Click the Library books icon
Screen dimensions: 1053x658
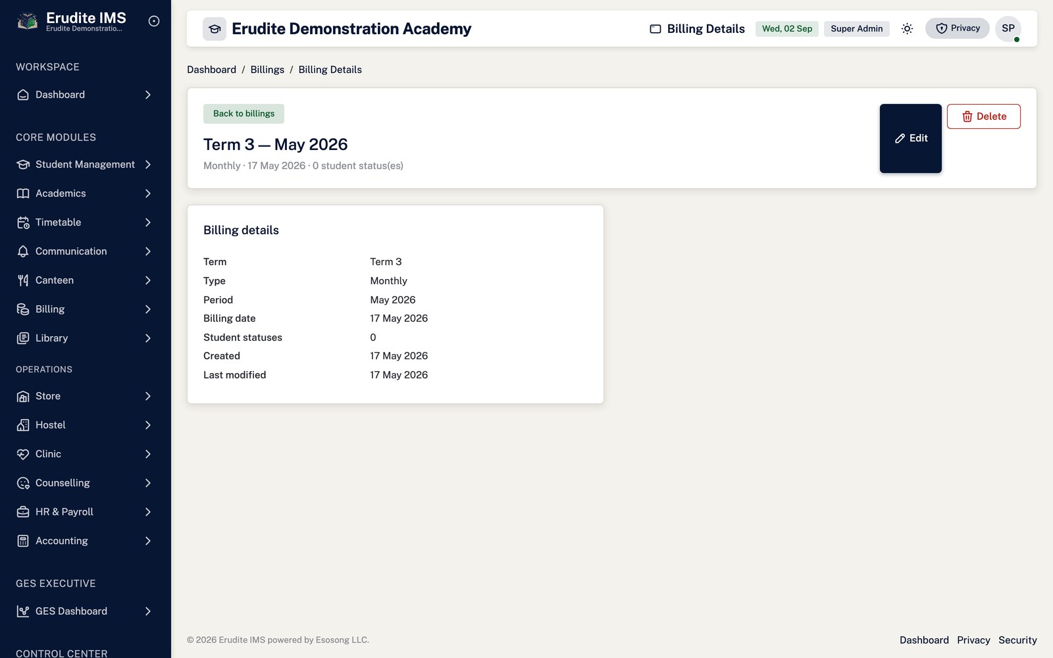tap(23, 338)
